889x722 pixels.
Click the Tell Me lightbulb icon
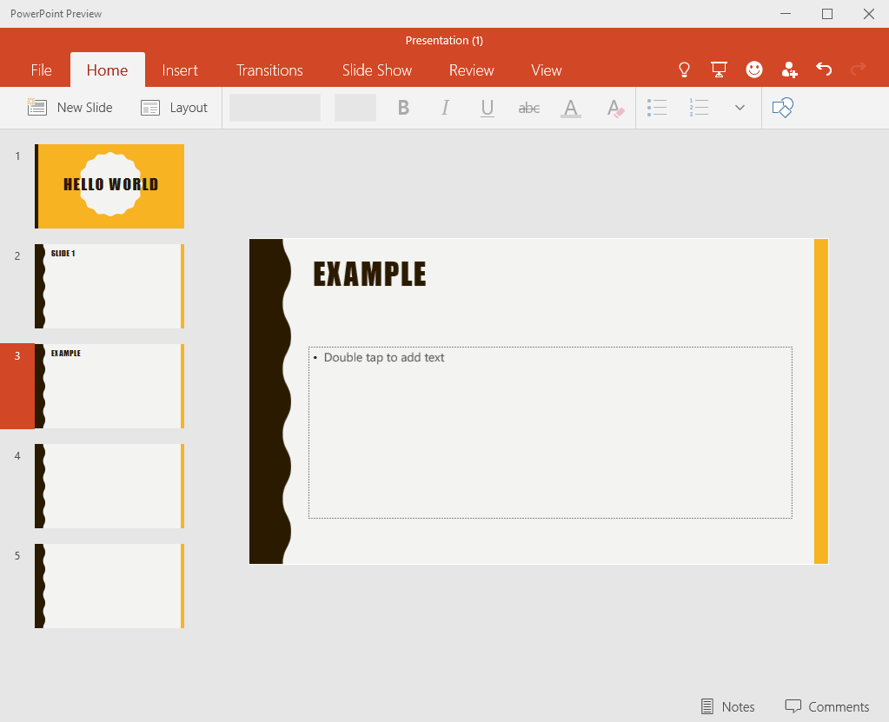click(x=684, y=70)
